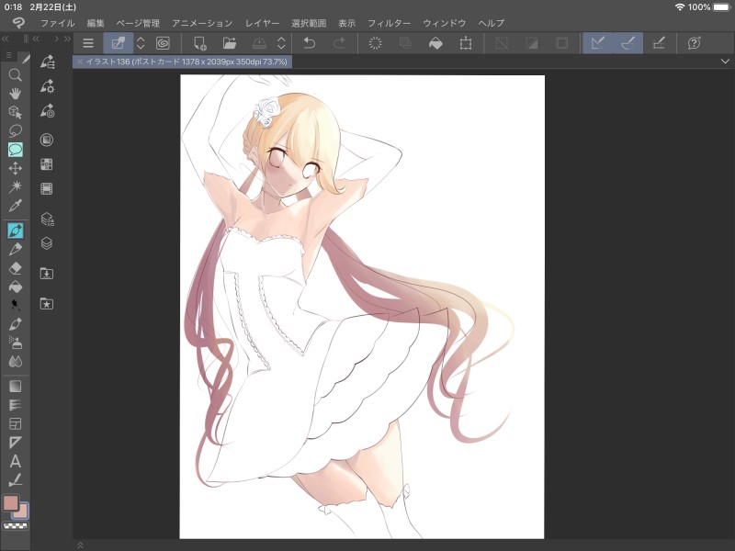Open the レイヤー menu
735x551 pixels.
point(262,23)
